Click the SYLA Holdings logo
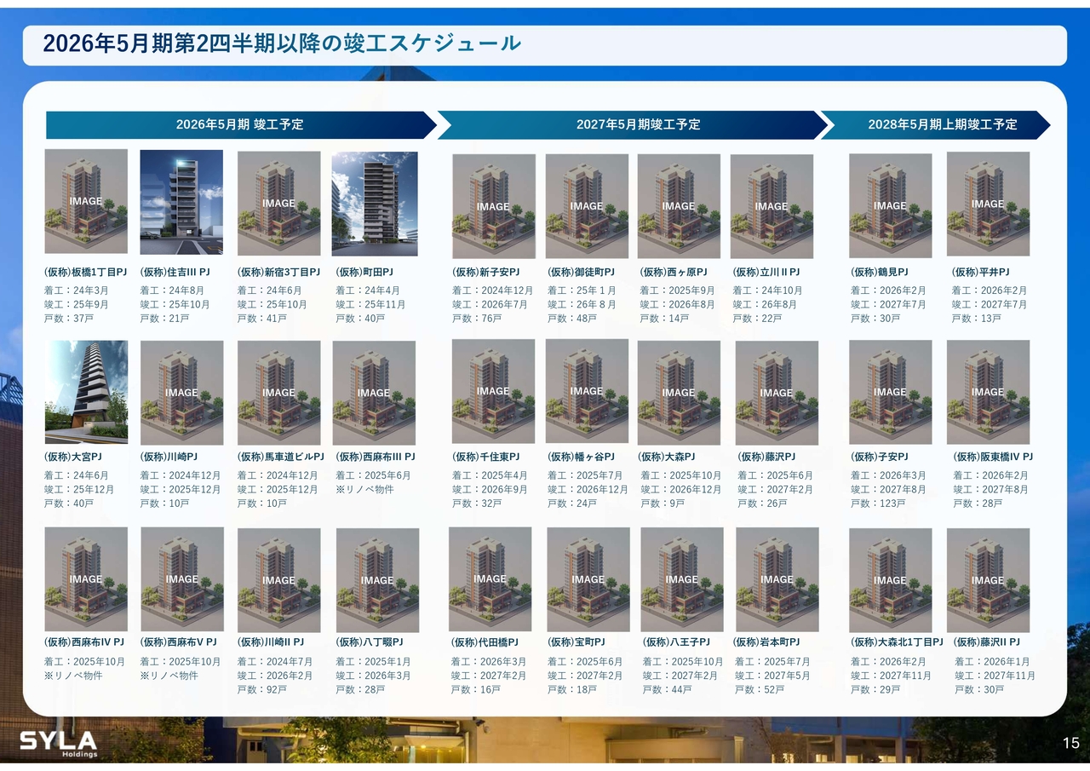Image resolution: width=1090 pixels, height=771 pixels. [58, 742]
